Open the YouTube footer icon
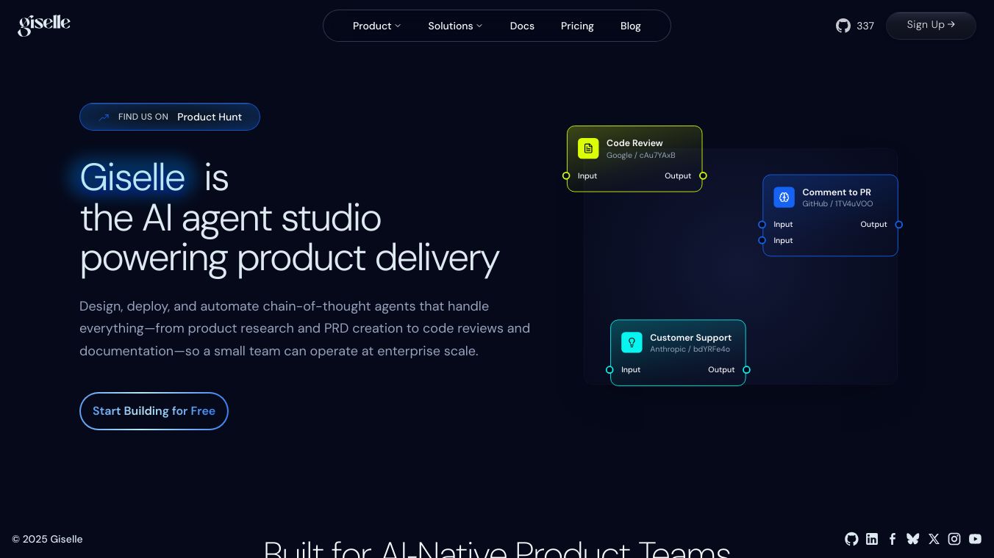 [x=975, y=539]
